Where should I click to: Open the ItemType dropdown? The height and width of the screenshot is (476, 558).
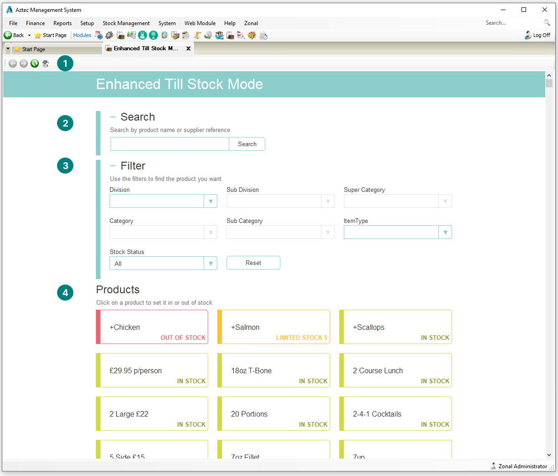(445, 233)
